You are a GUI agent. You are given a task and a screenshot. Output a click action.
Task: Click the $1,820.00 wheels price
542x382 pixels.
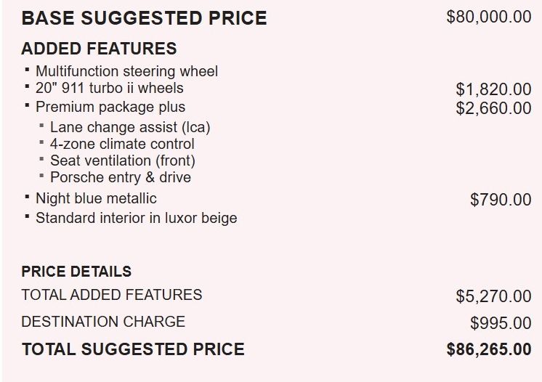(x=493, y=89)
